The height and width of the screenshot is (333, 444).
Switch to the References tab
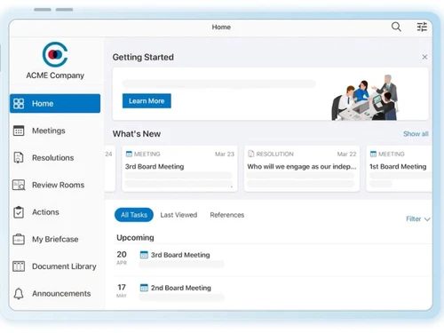[x=227, y=215]
